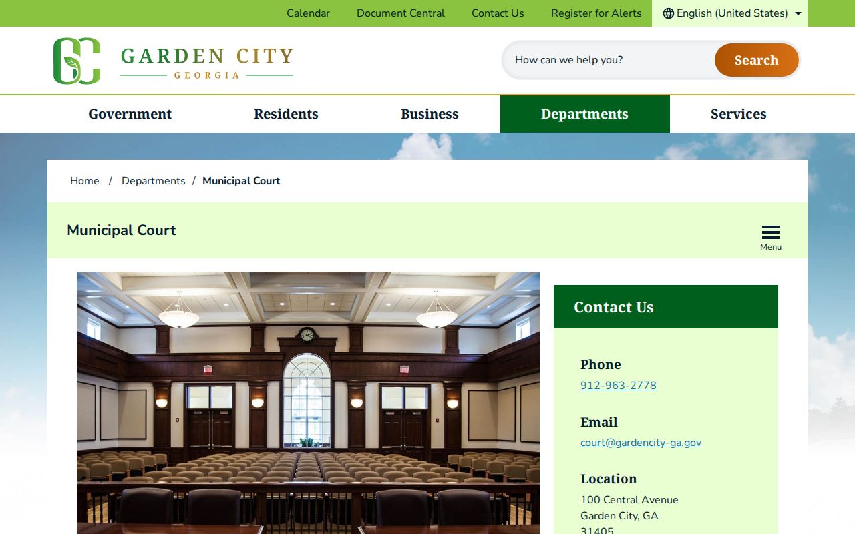The height and width of the screenshot is (534, 855).
Task: Click the '100 Central Avenue' address text
Action: click(629, 500)
